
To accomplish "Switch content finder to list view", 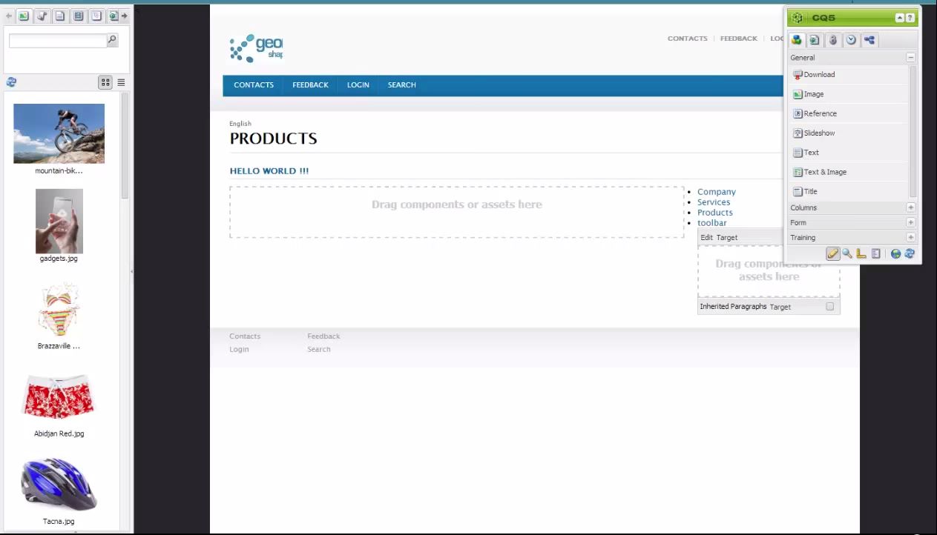I will click(x=120, y=82).
